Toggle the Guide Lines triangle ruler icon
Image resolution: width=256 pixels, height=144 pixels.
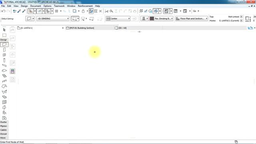click(x=31, y=11)
